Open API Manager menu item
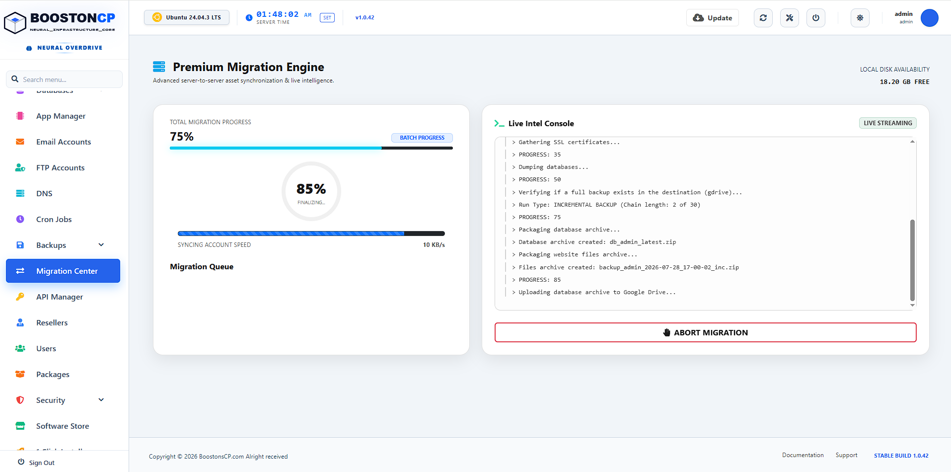The width and height of the screenshot is (951, 472). click(x=63, y=297)
